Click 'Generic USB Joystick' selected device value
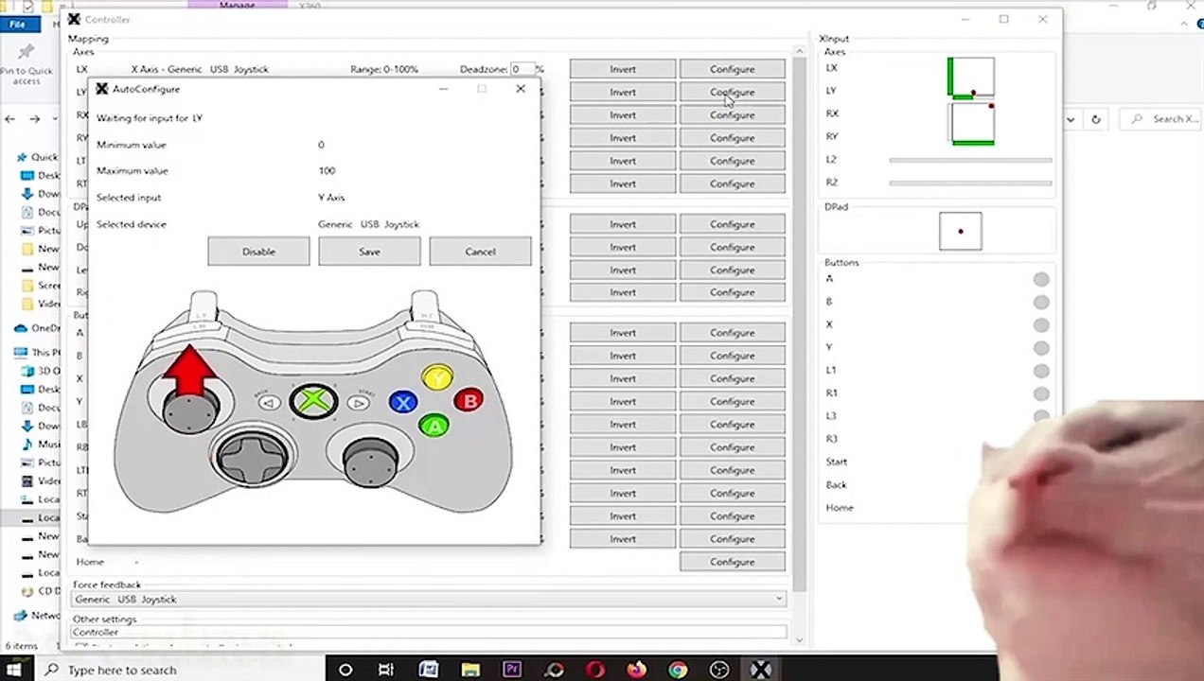Screen dimensions: 1204x681 (368, 224)
